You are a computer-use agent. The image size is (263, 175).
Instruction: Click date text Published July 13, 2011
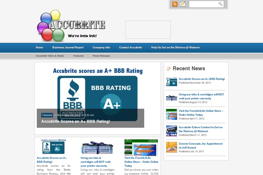tap(192, 151)
